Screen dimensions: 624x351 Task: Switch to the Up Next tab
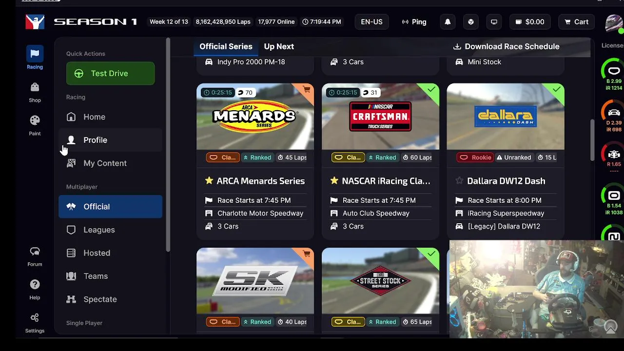click(279, 46)
